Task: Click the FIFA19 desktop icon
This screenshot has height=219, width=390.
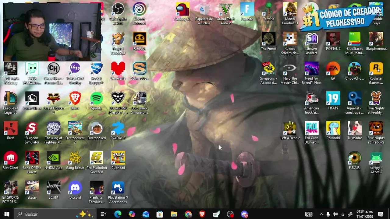Action: (x=333, y=101)
